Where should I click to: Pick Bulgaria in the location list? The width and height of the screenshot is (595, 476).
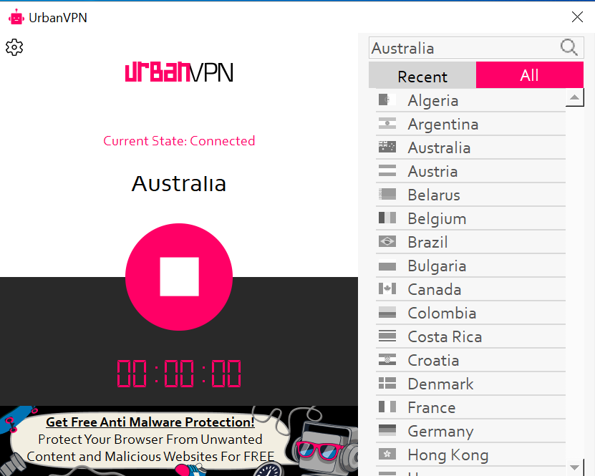pos(470,266)
